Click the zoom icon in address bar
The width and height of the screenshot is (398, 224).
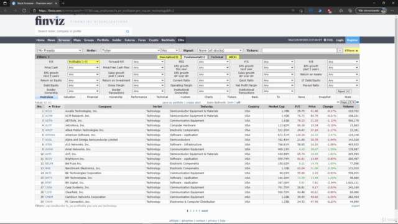(x=293, y=11)
